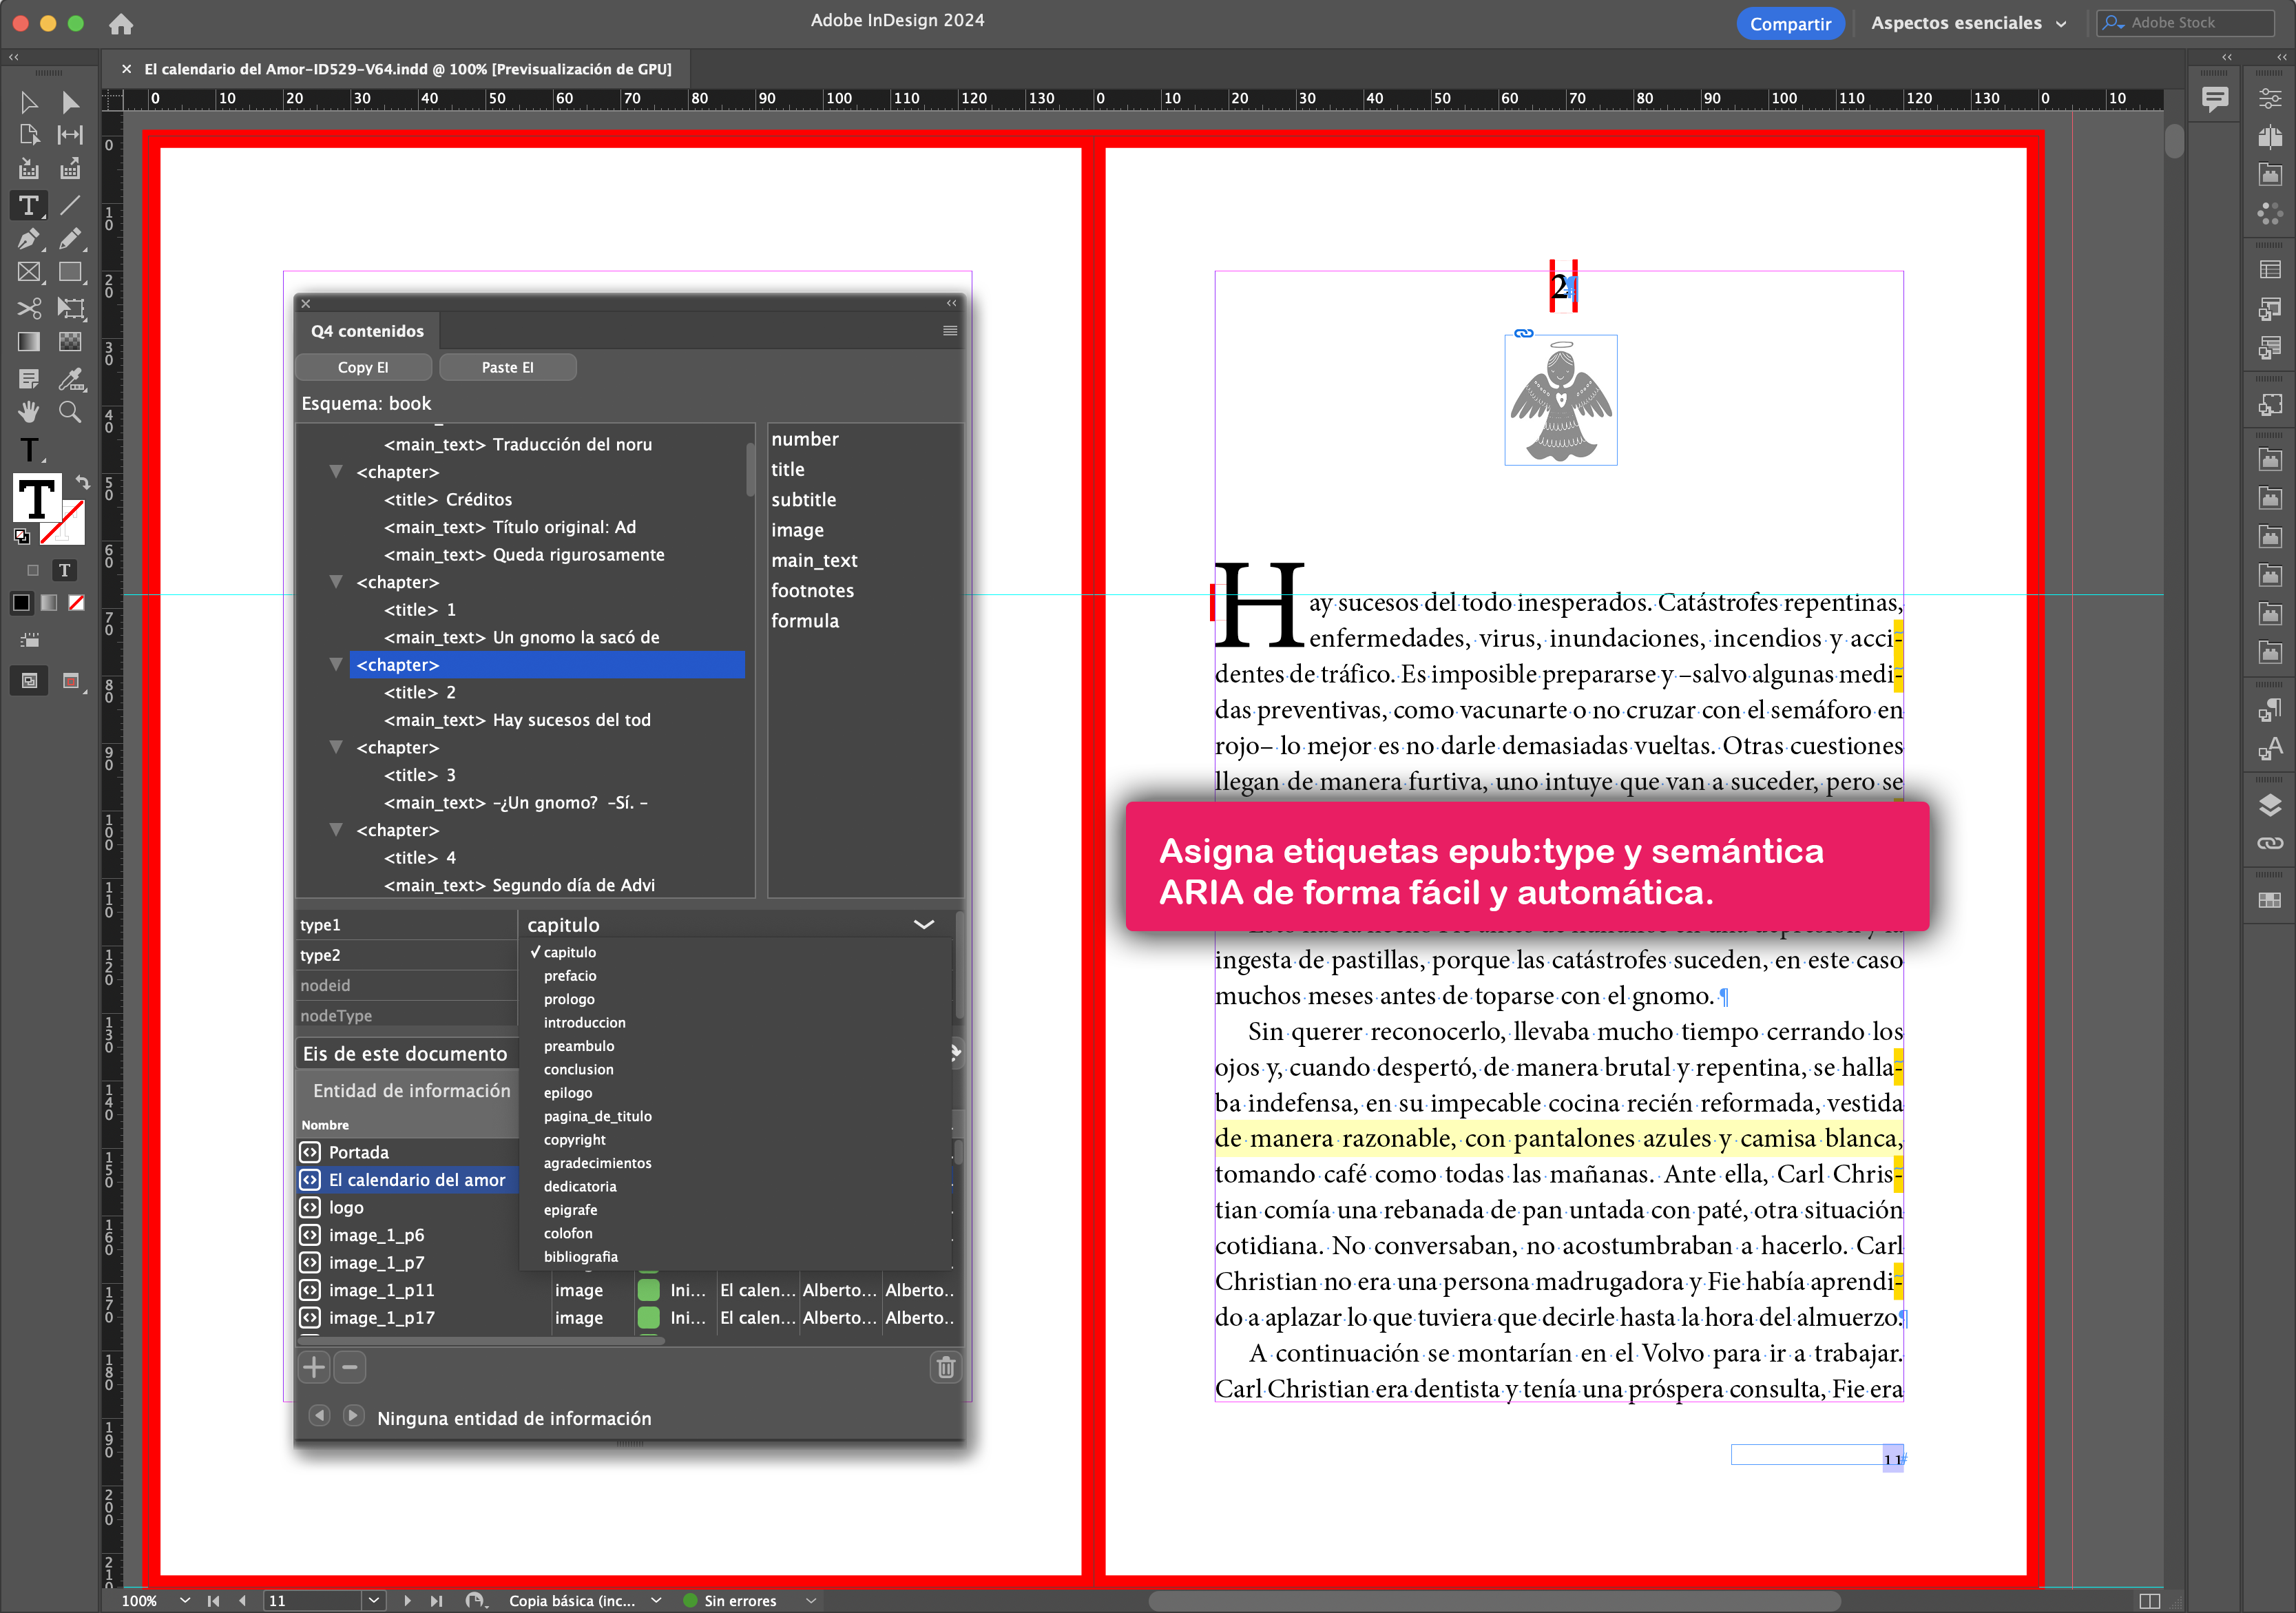Open the page number dropdown arrow
The image size is (2296, 1613).
(x=373, y=1600)
